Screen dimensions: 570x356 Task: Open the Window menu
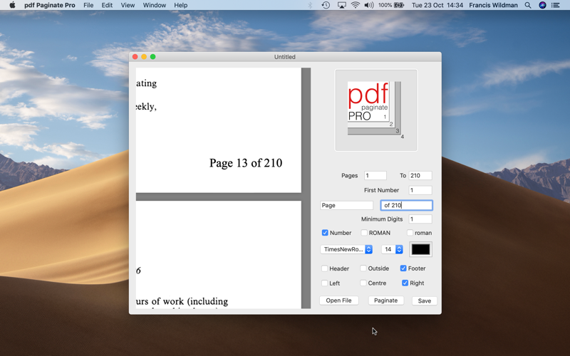click(x=155, y=5)
